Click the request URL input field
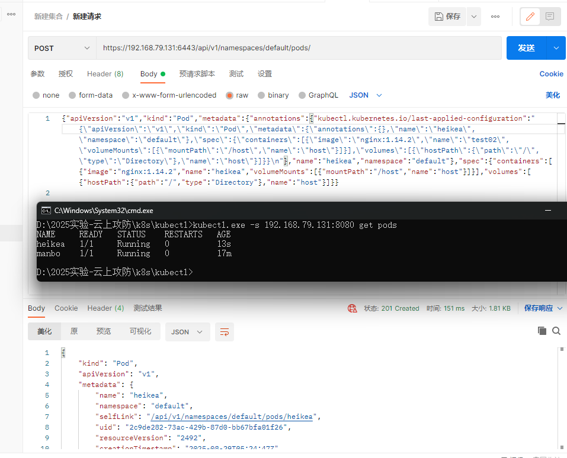The height and width of the screenshot is (458, 567). tap(296, 48)
